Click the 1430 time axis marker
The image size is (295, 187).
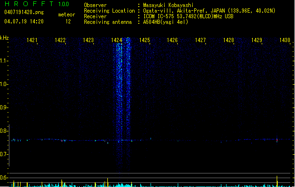[285, 40]
